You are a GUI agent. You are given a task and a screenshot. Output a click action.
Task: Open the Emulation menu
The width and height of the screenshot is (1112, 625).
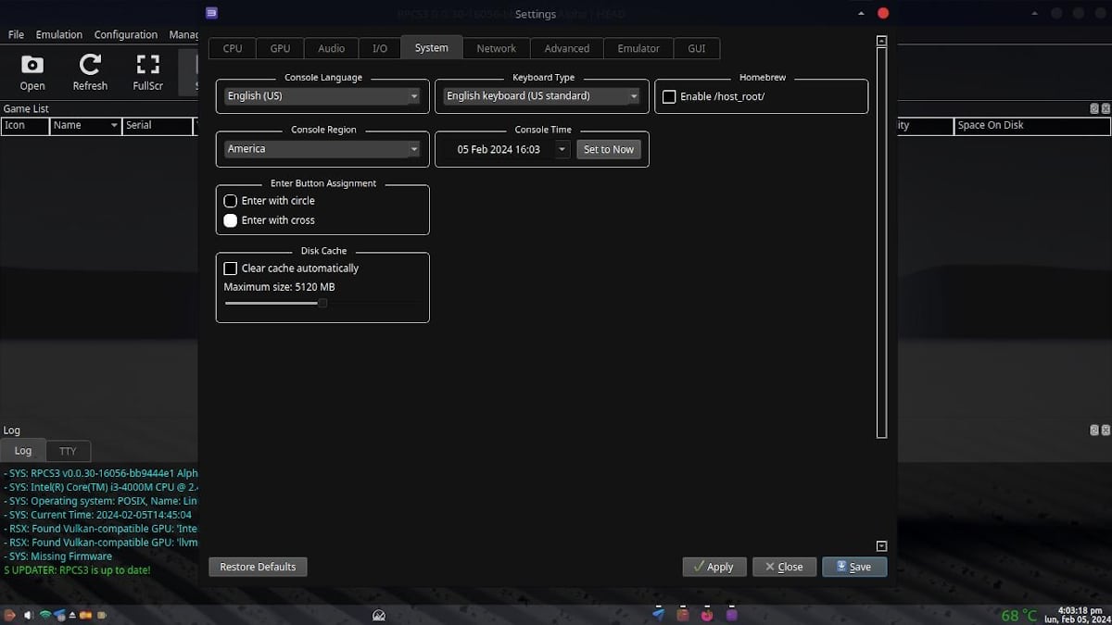[59, 34]
